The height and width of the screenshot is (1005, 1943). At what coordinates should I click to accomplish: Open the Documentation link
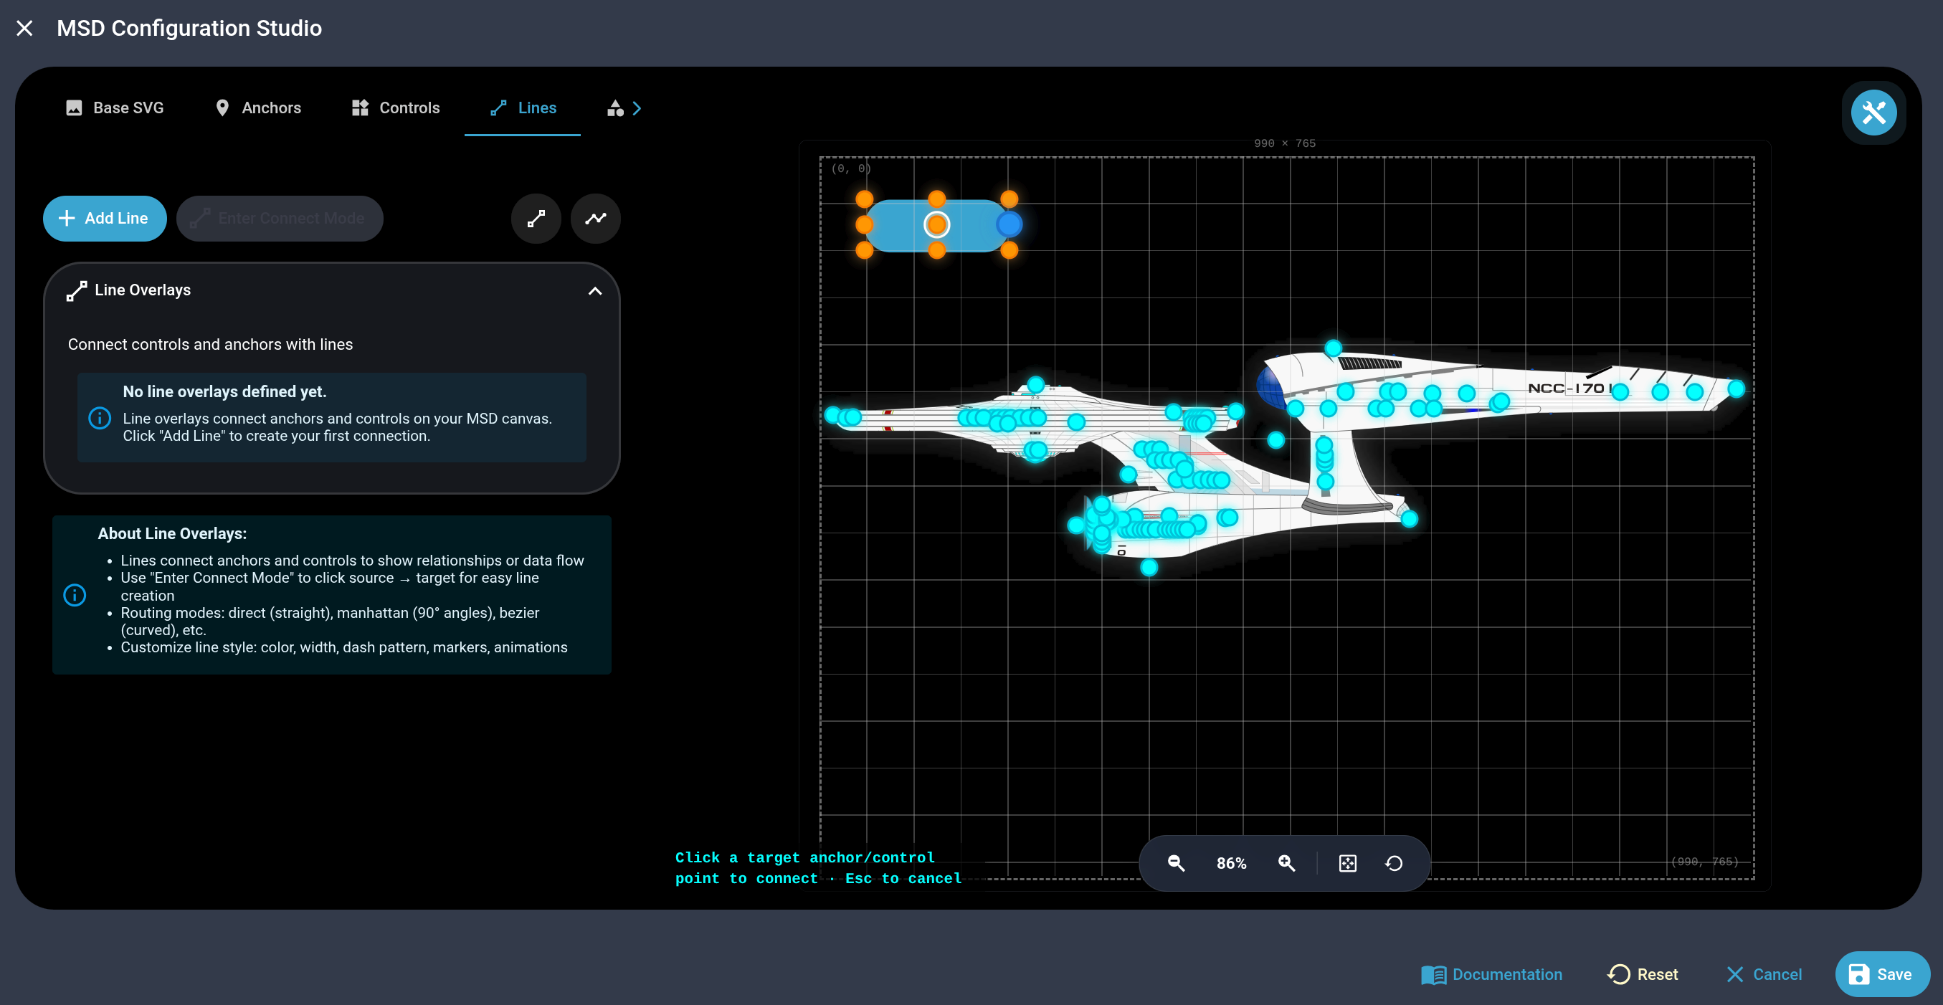pos(1491,974)
